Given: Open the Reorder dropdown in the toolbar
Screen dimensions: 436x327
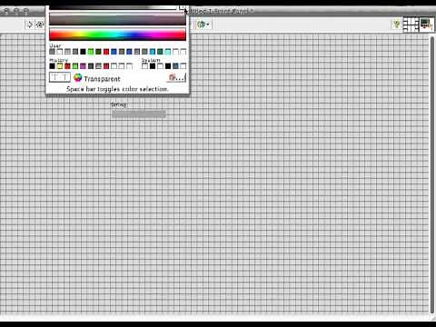Looking at the screenshot, I should [203, 25].
